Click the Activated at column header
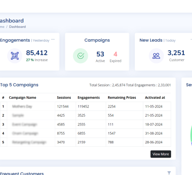The height and width of the screenshot is (175, 192). pyautogui.click(x=155, y=98)
